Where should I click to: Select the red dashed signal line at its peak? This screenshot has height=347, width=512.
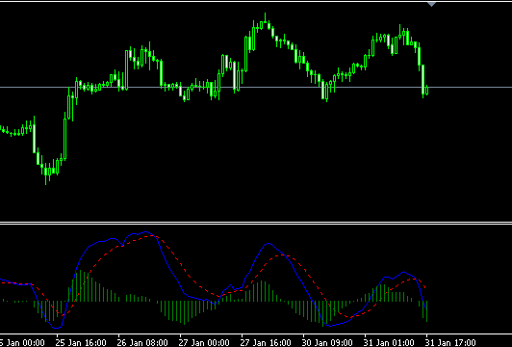coord(152,236)
